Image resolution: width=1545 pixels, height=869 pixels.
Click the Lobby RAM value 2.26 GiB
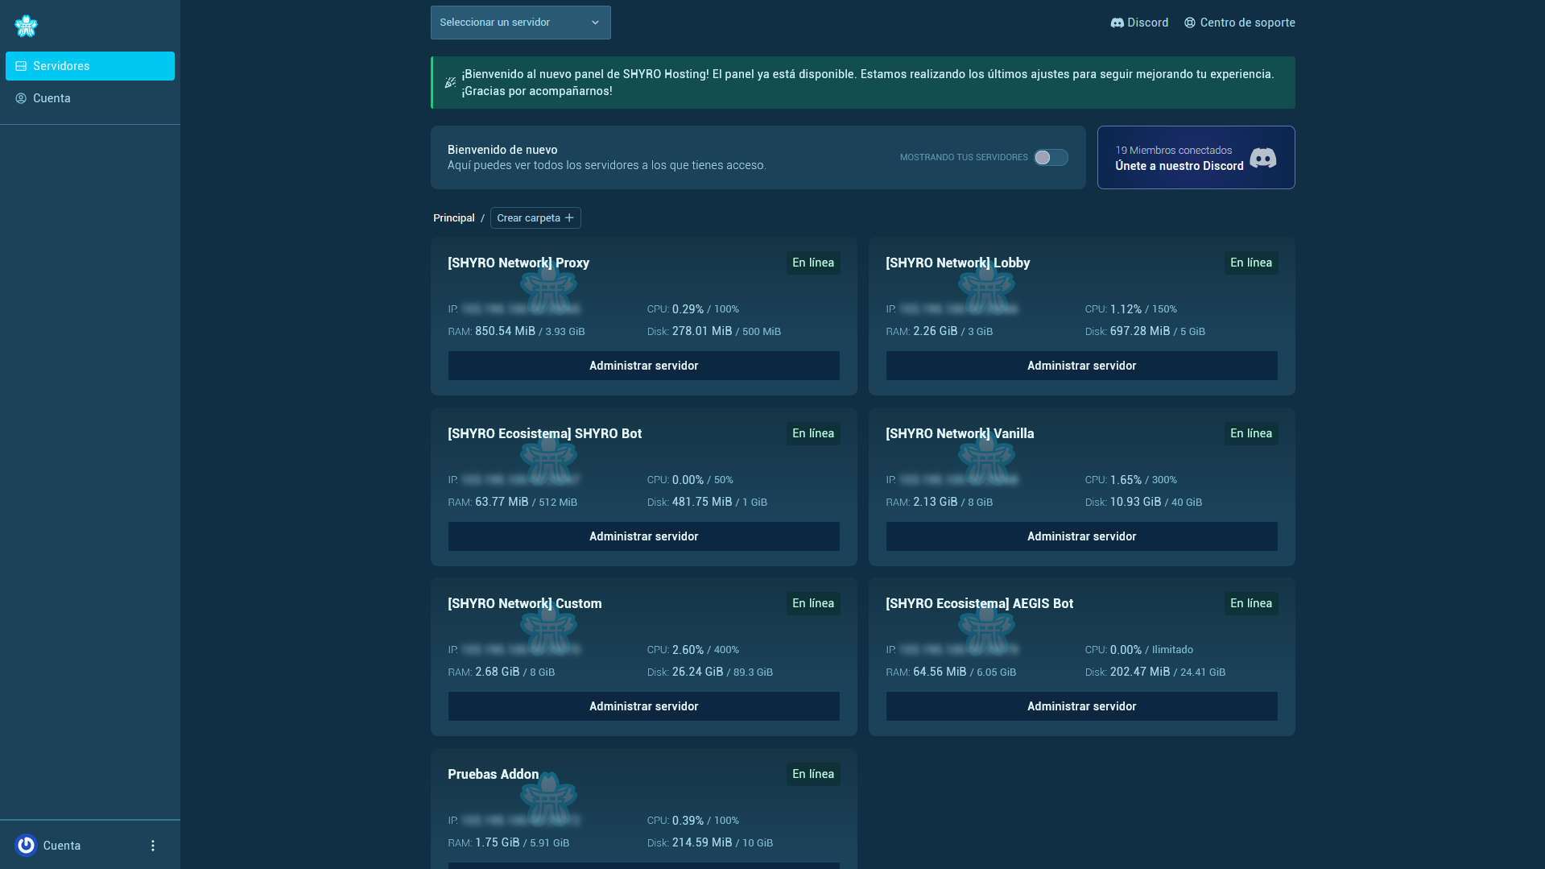pos(935,331)
